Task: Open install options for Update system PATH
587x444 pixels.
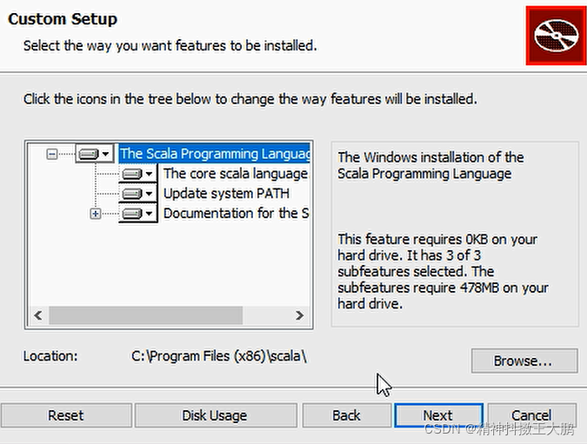Action: click(x=137, y=194)
